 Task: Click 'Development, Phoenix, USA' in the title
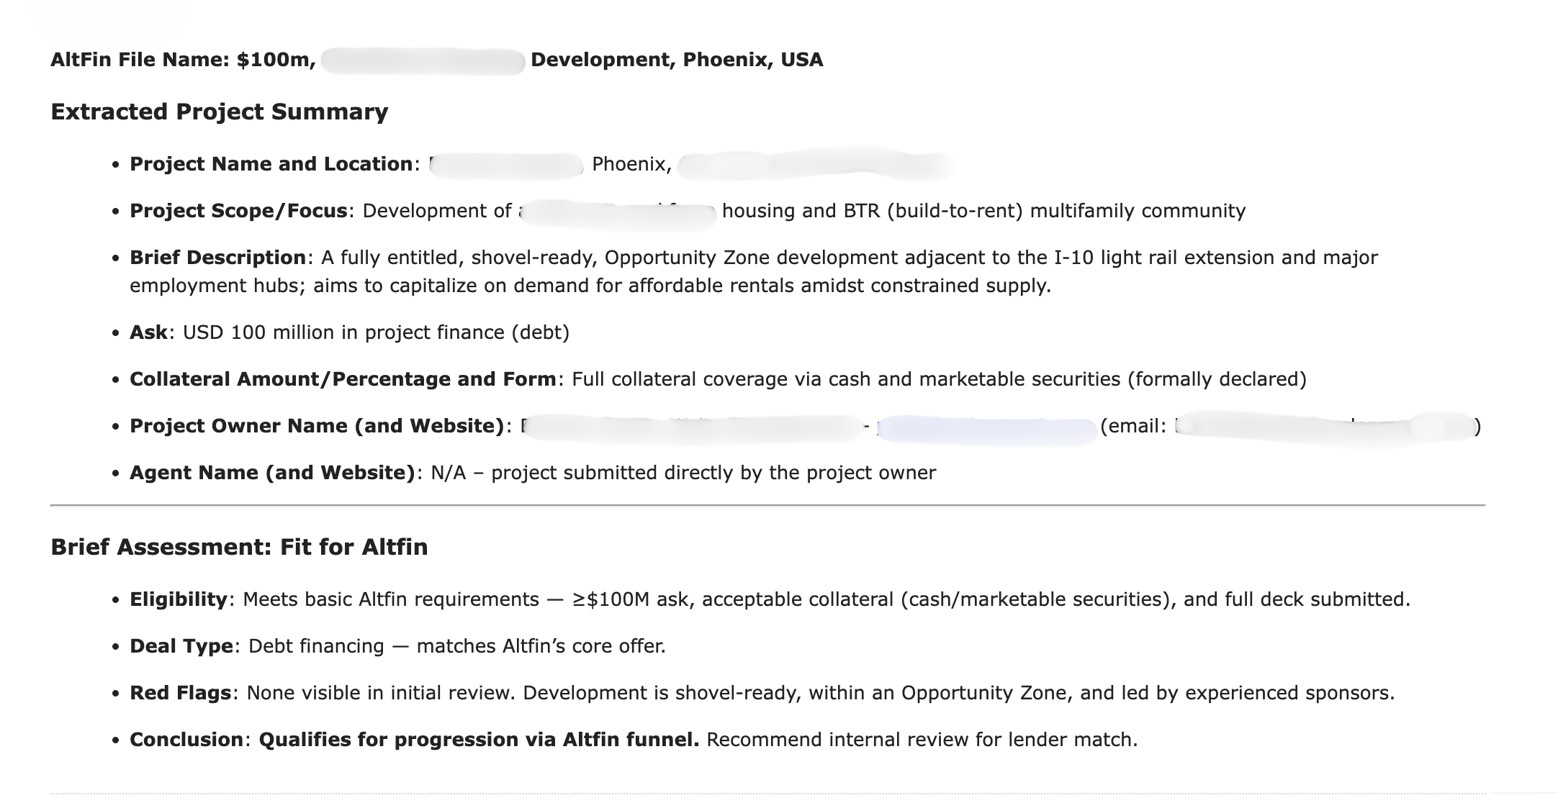click(677, 60)
